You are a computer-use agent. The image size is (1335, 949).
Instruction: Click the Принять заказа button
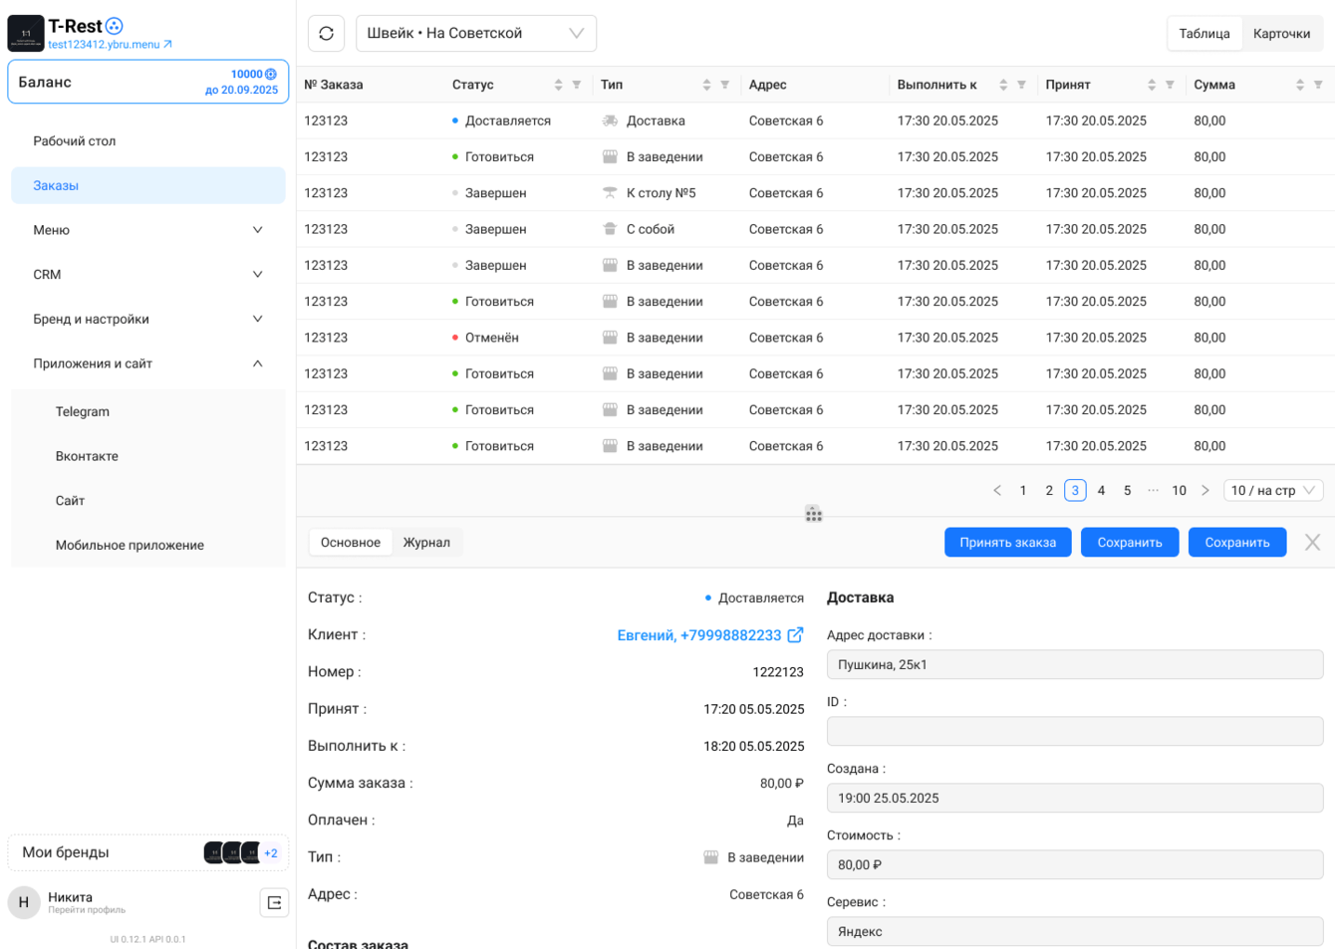click(x=1007, y=542)
